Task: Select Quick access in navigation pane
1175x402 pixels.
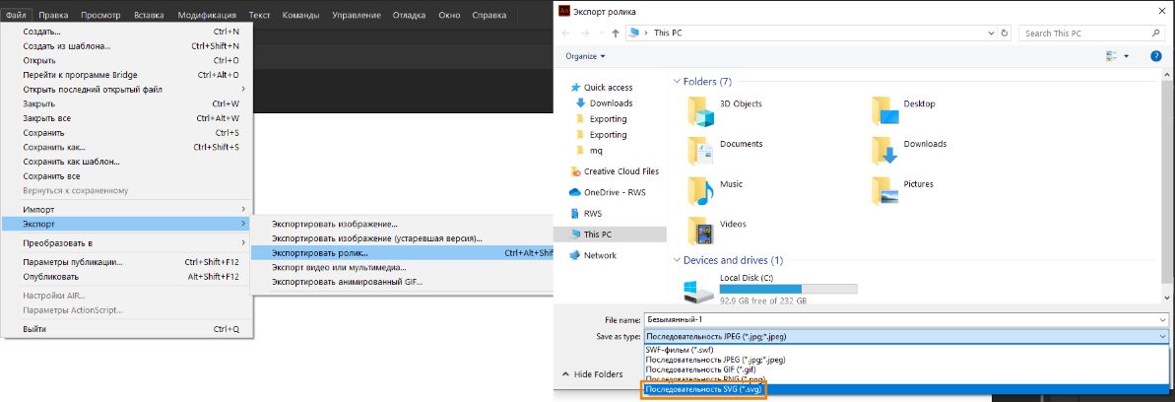Action: [609, 87]
